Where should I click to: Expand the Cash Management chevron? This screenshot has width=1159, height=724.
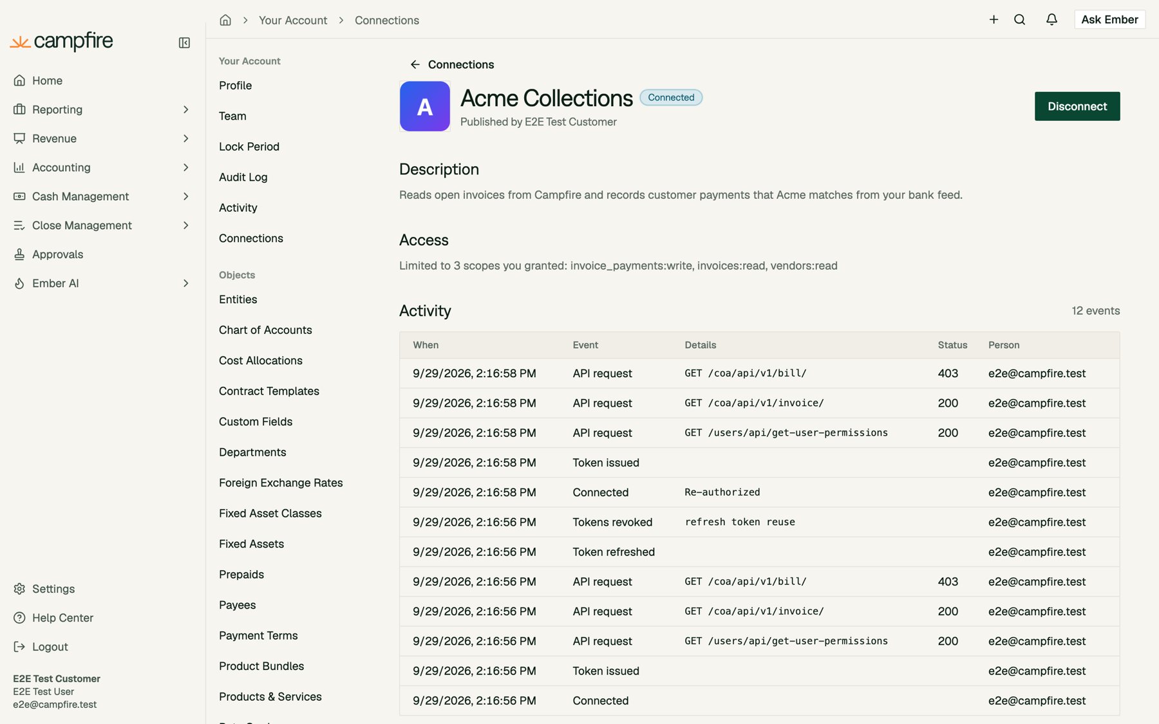point(185,196)
